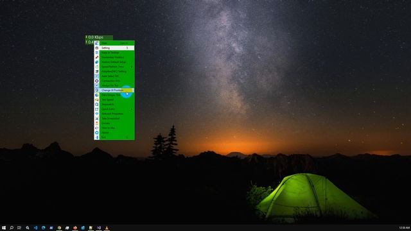Click the pin icon for Remember Position
Screen dimensions: 411x231
pyautogui.click(x=97, y=57)
